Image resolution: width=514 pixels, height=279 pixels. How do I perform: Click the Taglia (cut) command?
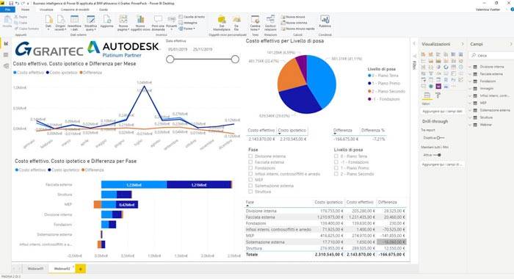click(21, 17)
